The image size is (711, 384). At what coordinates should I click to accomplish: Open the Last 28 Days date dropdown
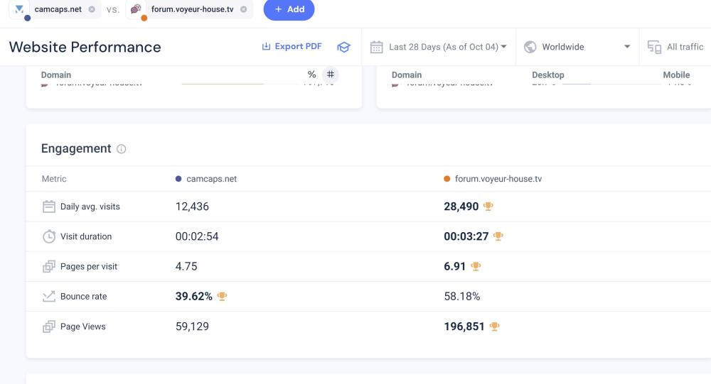[x=439, y=47]
